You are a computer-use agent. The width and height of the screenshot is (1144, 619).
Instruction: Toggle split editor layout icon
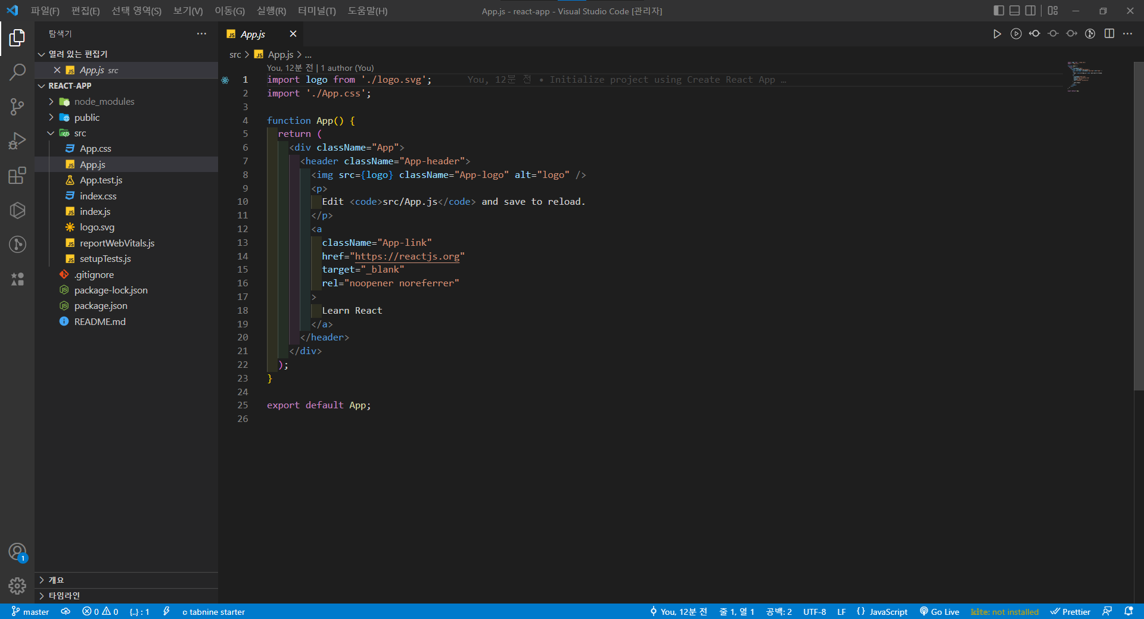[x=1109, y=34]
